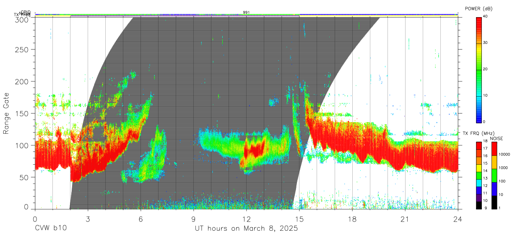This screenshot has width=515, height=237.
Task: Pick the orange block of the NOISE bar
Action: pyautogui.click(x=494, y=162)
